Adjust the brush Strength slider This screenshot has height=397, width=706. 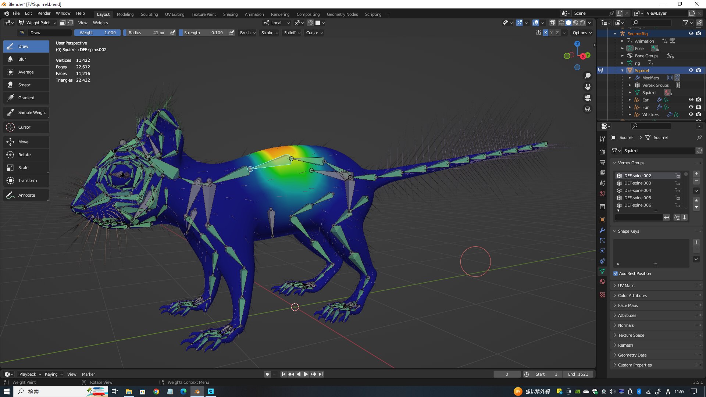(203, 33)
